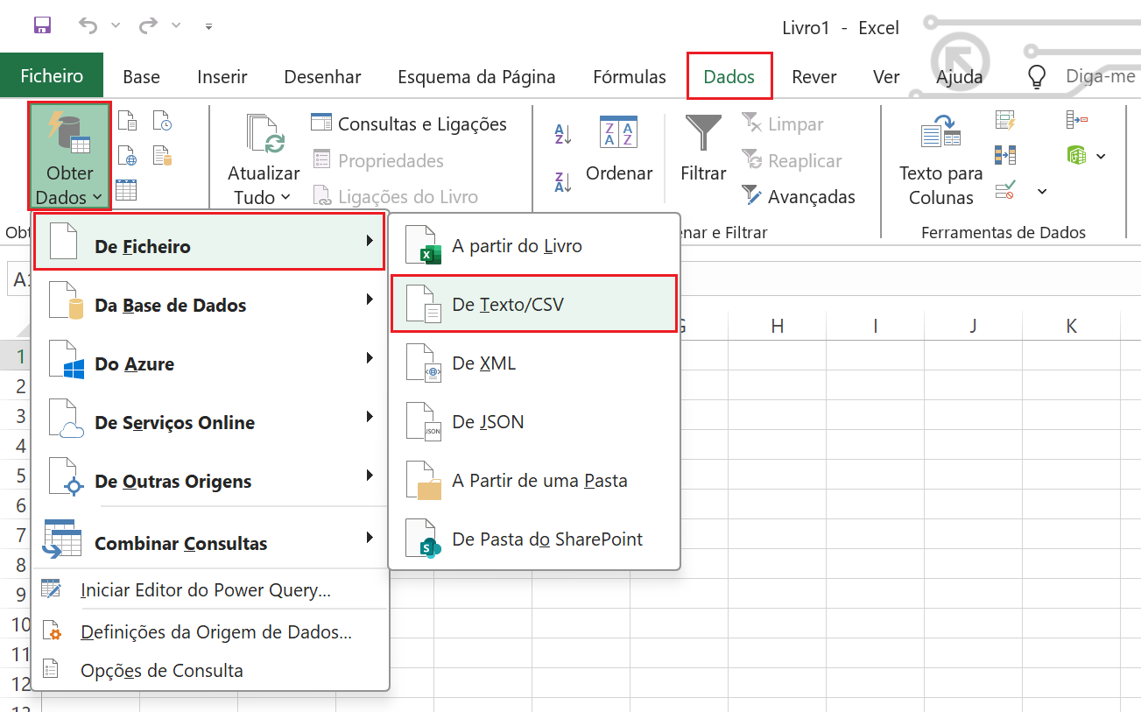Expand the Atualizar Tudo dropdown
Viewport: 1141px width, 712px height.
tap(263, 197)
